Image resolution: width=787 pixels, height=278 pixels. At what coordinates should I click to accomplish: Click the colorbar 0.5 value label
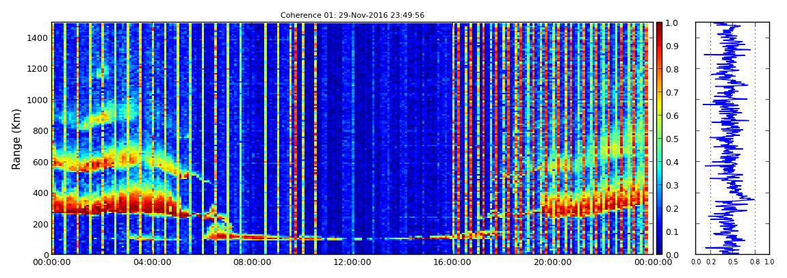pos(671,139)
